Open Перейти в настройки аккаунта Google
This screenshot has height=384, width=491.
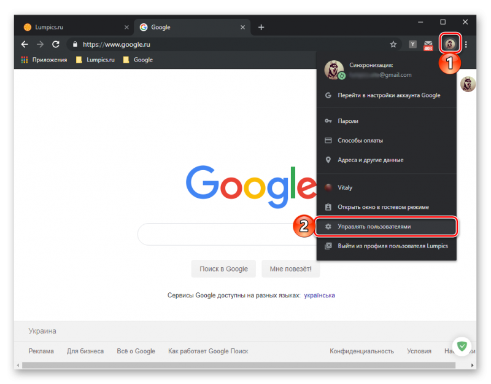point(387,95)
